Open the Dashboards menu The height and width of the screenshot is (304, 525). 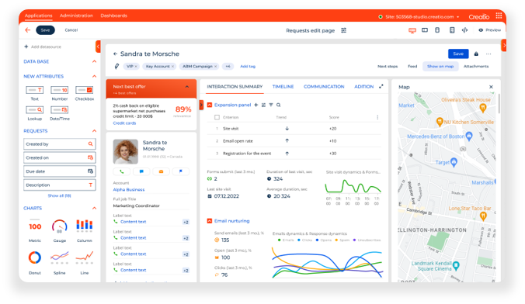pos(114,16)
